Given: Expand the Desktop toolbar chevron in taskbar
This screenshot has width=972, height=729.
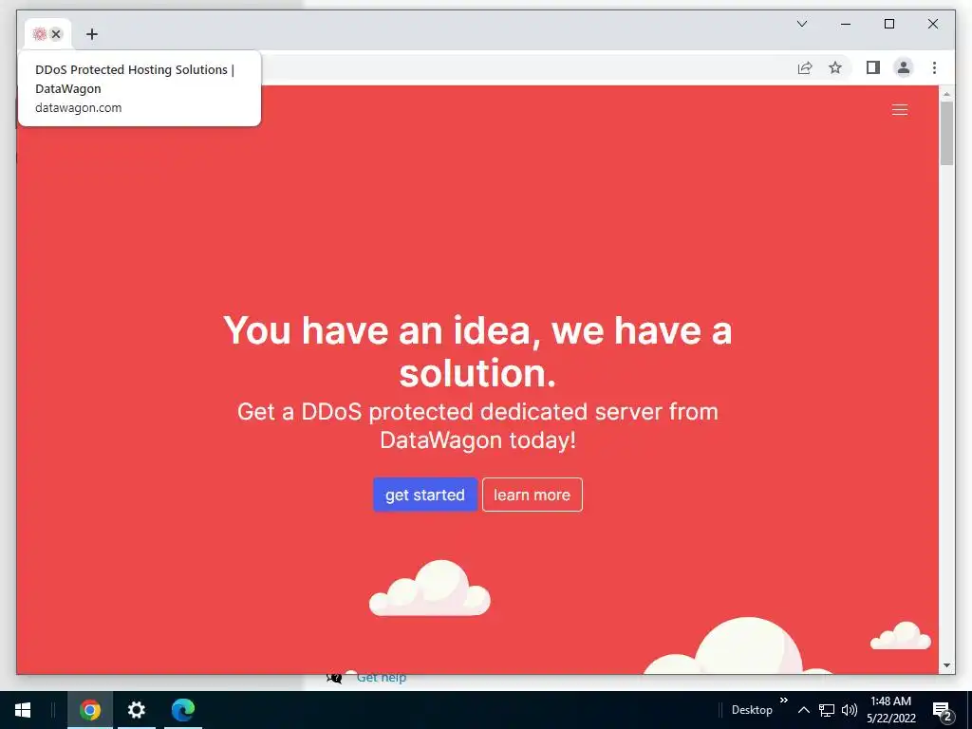Looking at the screenshot, I should pyautogui.click(x=783, y=700).
